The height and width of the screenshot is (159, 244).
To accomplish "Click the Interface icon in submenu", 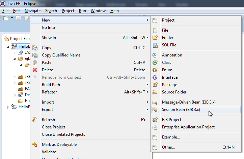I will [x=155, y=77].
